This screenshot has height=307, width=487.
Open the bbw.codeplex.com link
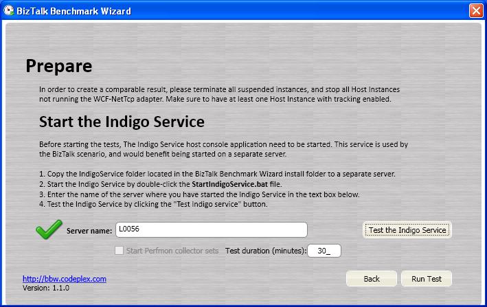point(65,279)
